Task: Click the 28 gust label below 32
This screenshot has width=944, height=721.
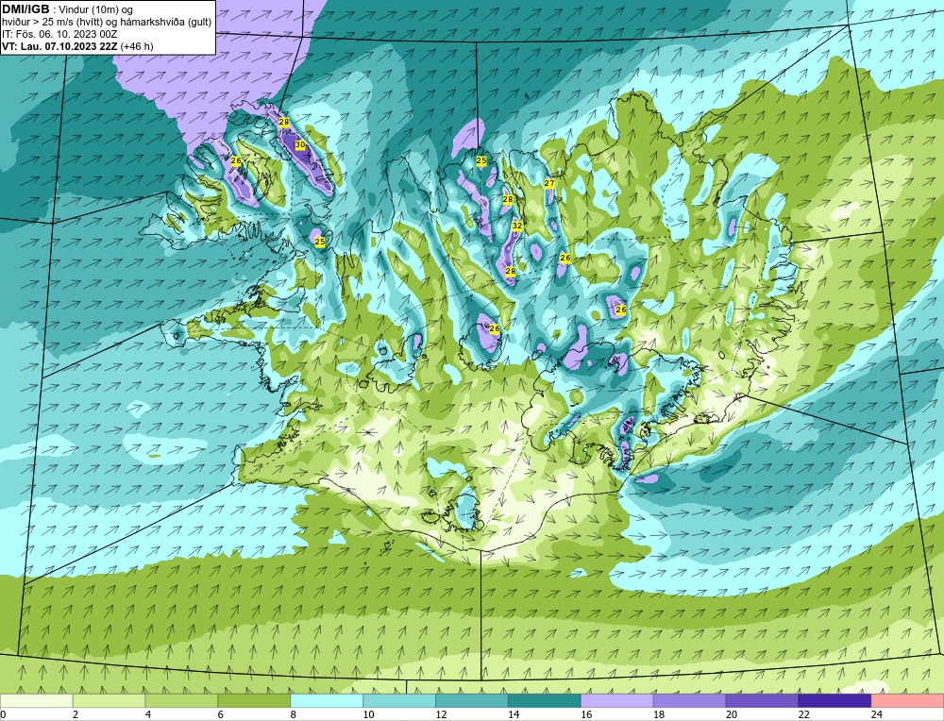Action: click(x=510, y=272)
